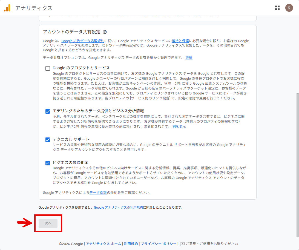299x250 pixels.
Task: Uncheck テクニカル サポート checkbox
Action: 48,140
